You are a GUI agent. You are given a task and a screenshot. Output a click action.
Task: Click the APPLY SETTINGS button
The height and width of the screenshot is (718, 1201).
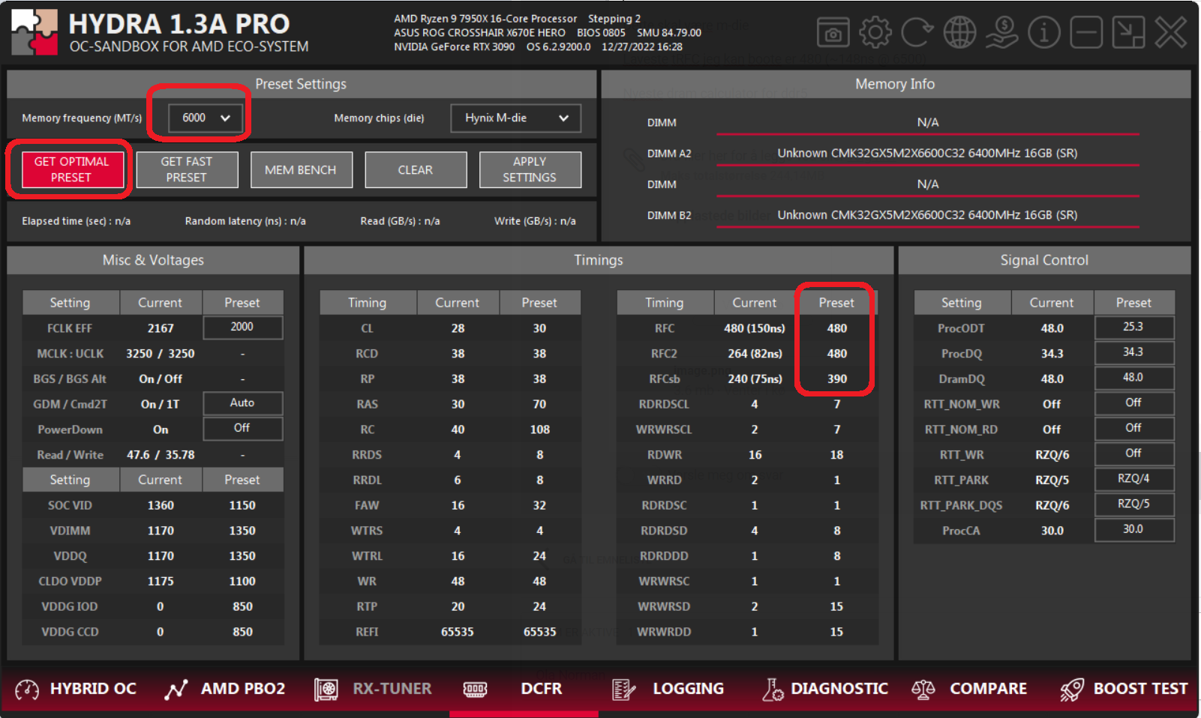pyautogui.click(x=530, y=169)
